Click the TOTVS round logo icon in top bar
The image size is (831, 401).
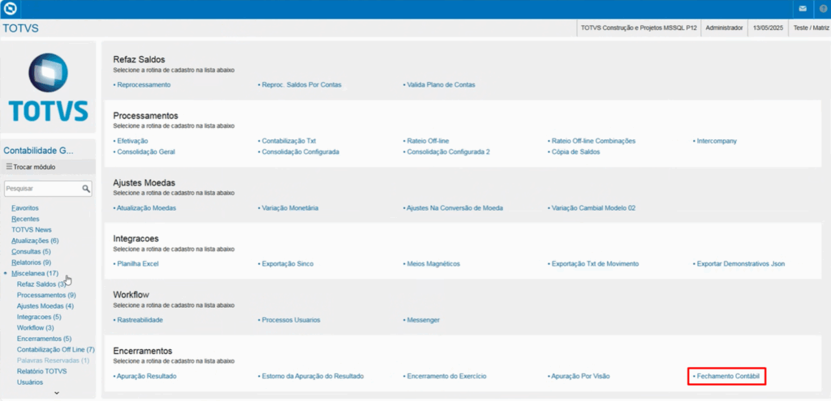10,9
